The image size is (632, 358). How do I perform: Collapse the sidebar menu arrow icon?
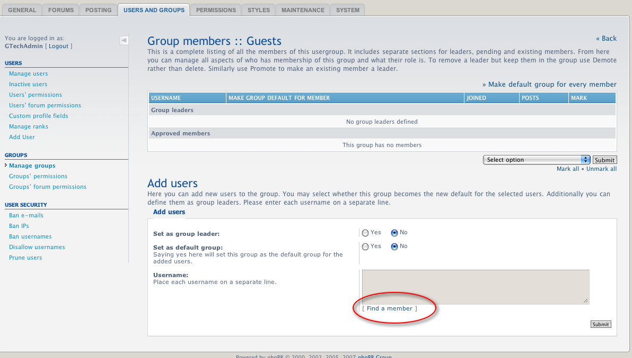pos(124,40)
